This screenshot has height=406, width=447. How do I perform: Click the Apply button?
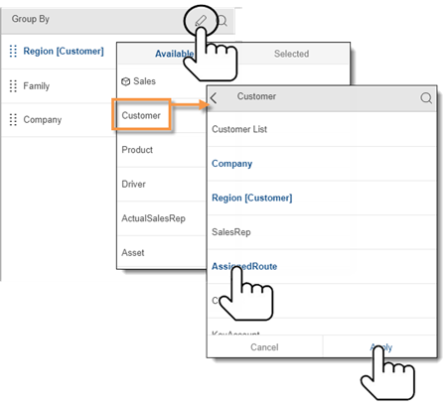tap(379, 347)
